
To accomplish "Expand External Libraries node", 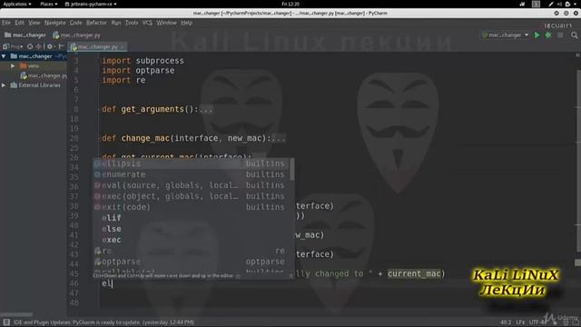I will tap(4, 84).
